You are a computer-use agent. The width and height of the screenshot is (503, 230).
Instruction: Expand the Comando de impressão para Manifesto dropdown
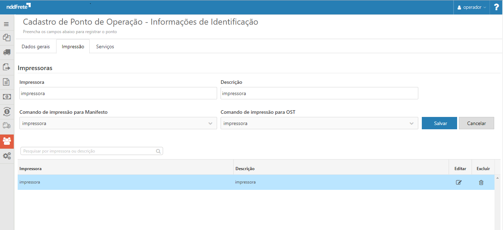210,124
